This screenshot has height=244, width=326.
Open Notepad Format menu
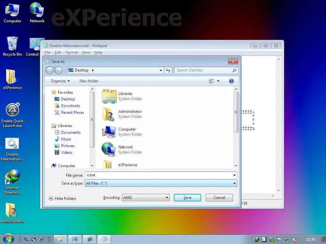click(72, 52)
